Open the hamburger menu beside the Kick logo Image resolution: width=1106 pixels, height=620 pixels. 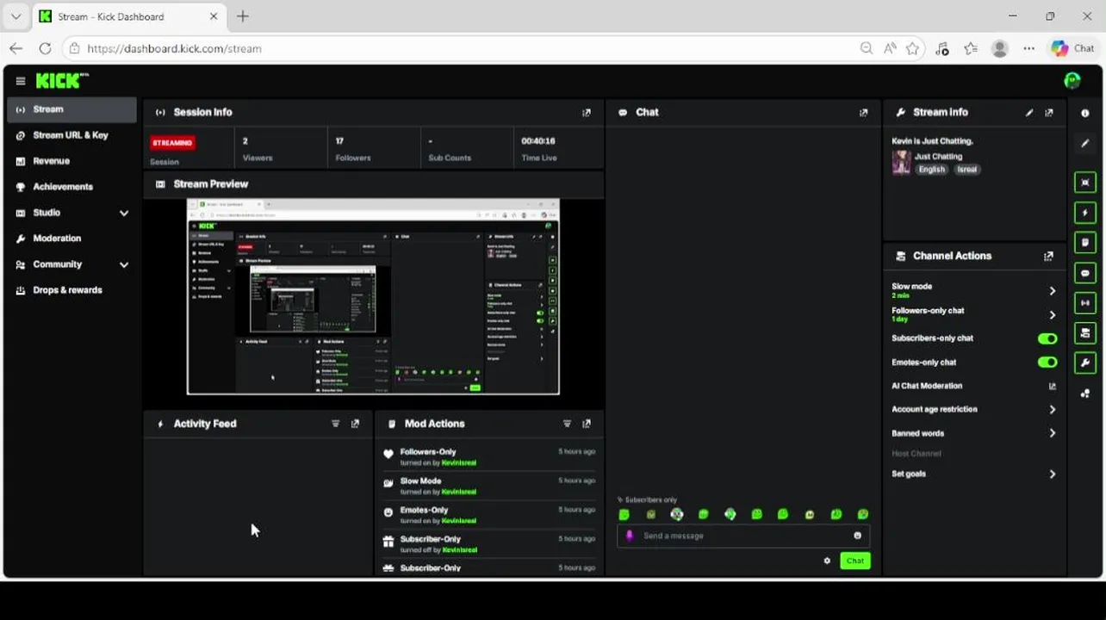click(x=21, y=81)
